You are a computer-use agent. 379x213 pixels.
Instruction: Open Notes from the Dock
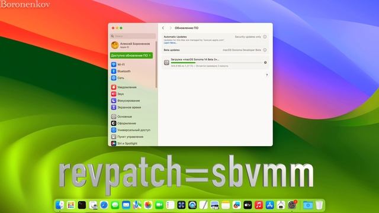(226, 205)
